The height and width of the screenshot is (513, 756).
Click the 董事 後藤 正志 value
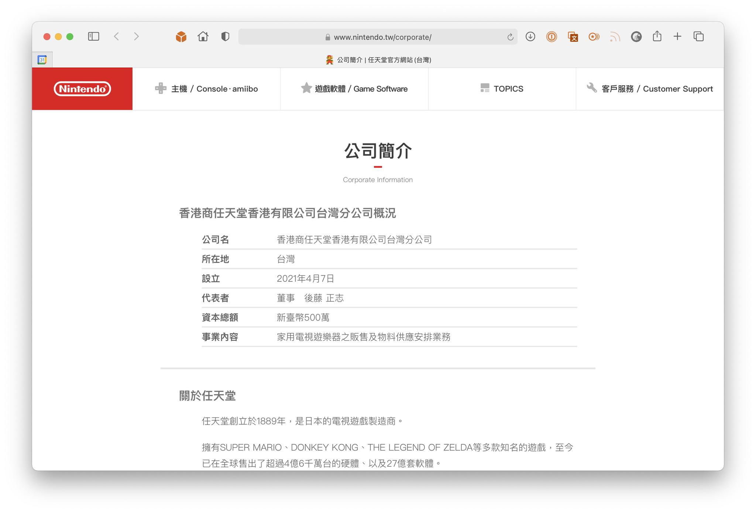310,298
